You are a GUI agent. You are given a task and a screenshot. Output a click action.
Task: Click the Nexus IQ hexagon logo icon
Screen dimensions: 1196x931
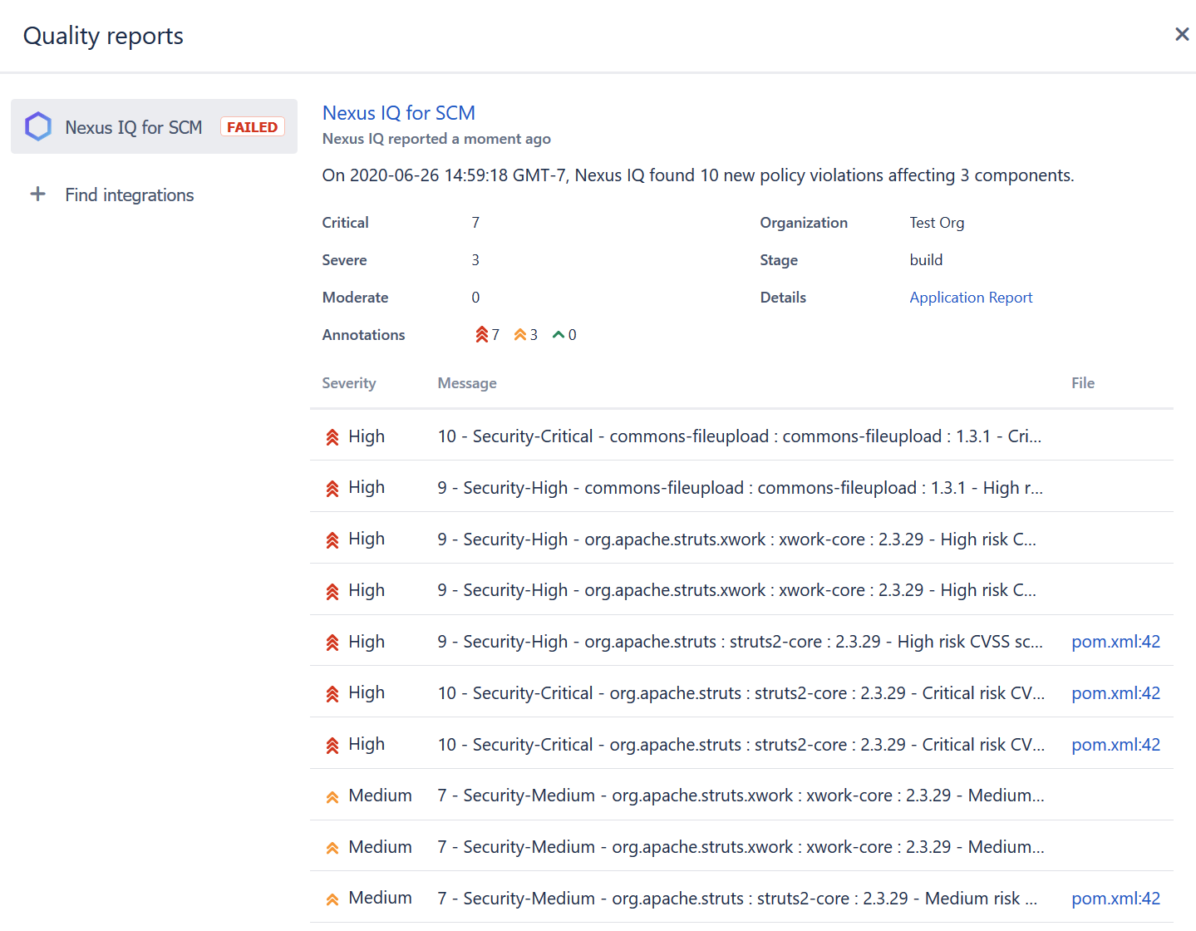click(x=38, y=126)
